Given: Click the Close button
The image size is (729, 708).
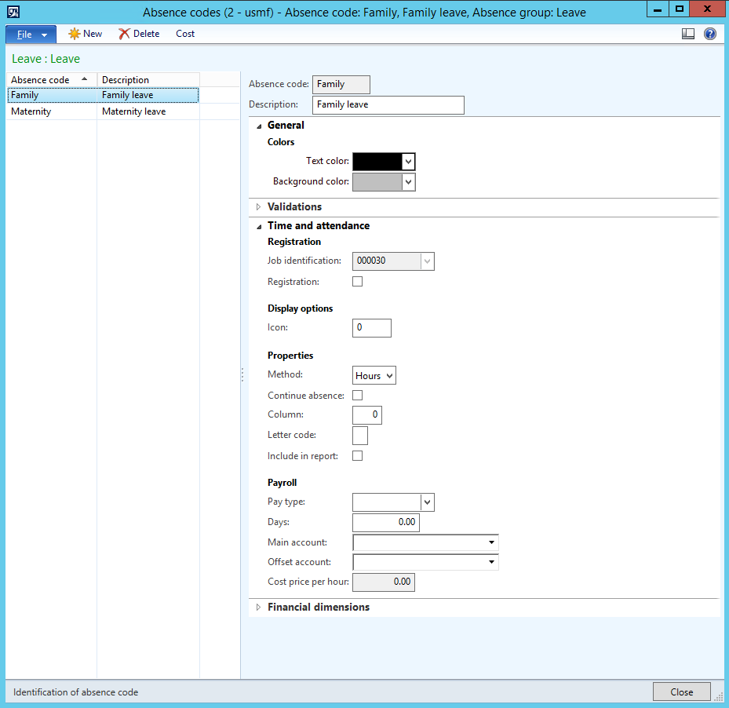Looking at the screenshot, I should (681, 692).
